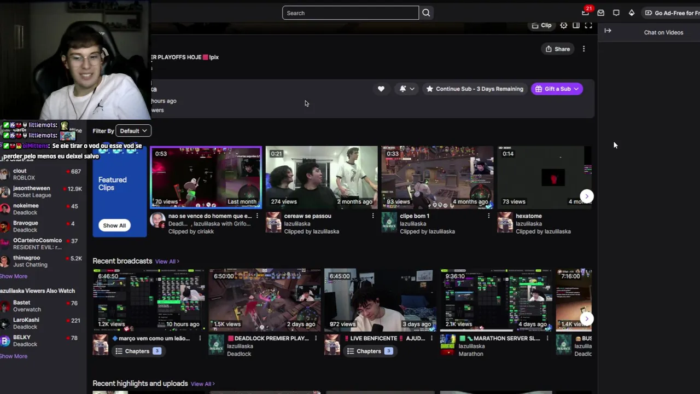Open options for the LIVE BENFICENTE broadcast
Viewport: 700px width, 394px height.
click(431, 339)
